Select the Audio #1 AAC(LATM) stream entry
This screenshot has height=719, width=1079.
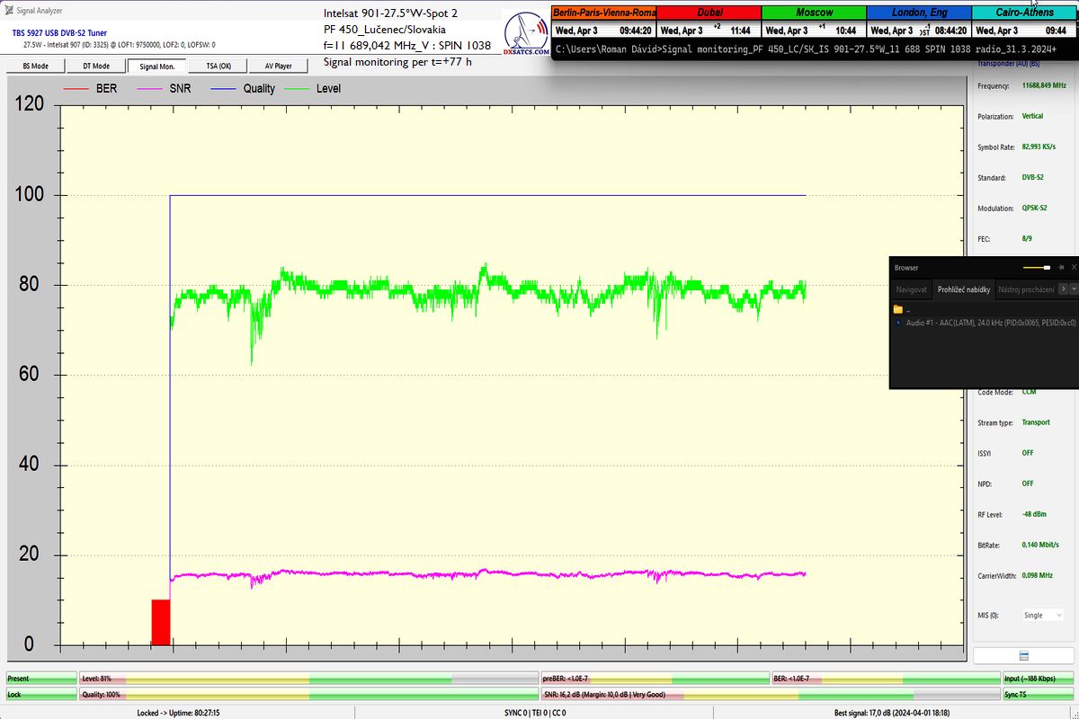coord(981,322)
